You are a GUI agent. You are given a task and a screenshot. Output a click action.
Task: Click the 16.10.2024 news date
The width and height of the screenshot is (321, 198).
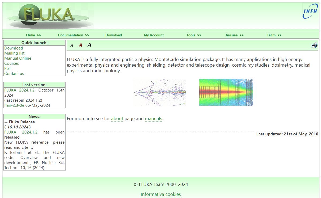coord(18,127)
